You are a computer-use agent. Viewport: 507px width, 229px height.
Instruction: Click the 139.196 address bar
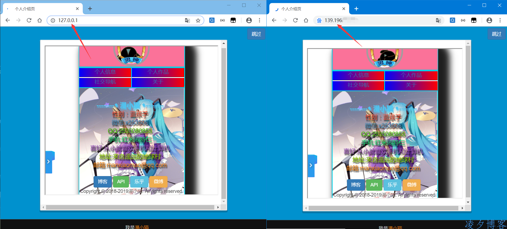click(379, 20)
